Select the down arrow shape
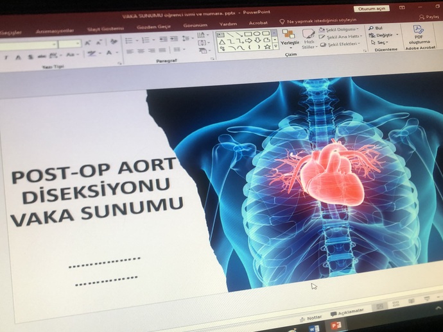Screen dimensions: 443x332 click(258, 40)
